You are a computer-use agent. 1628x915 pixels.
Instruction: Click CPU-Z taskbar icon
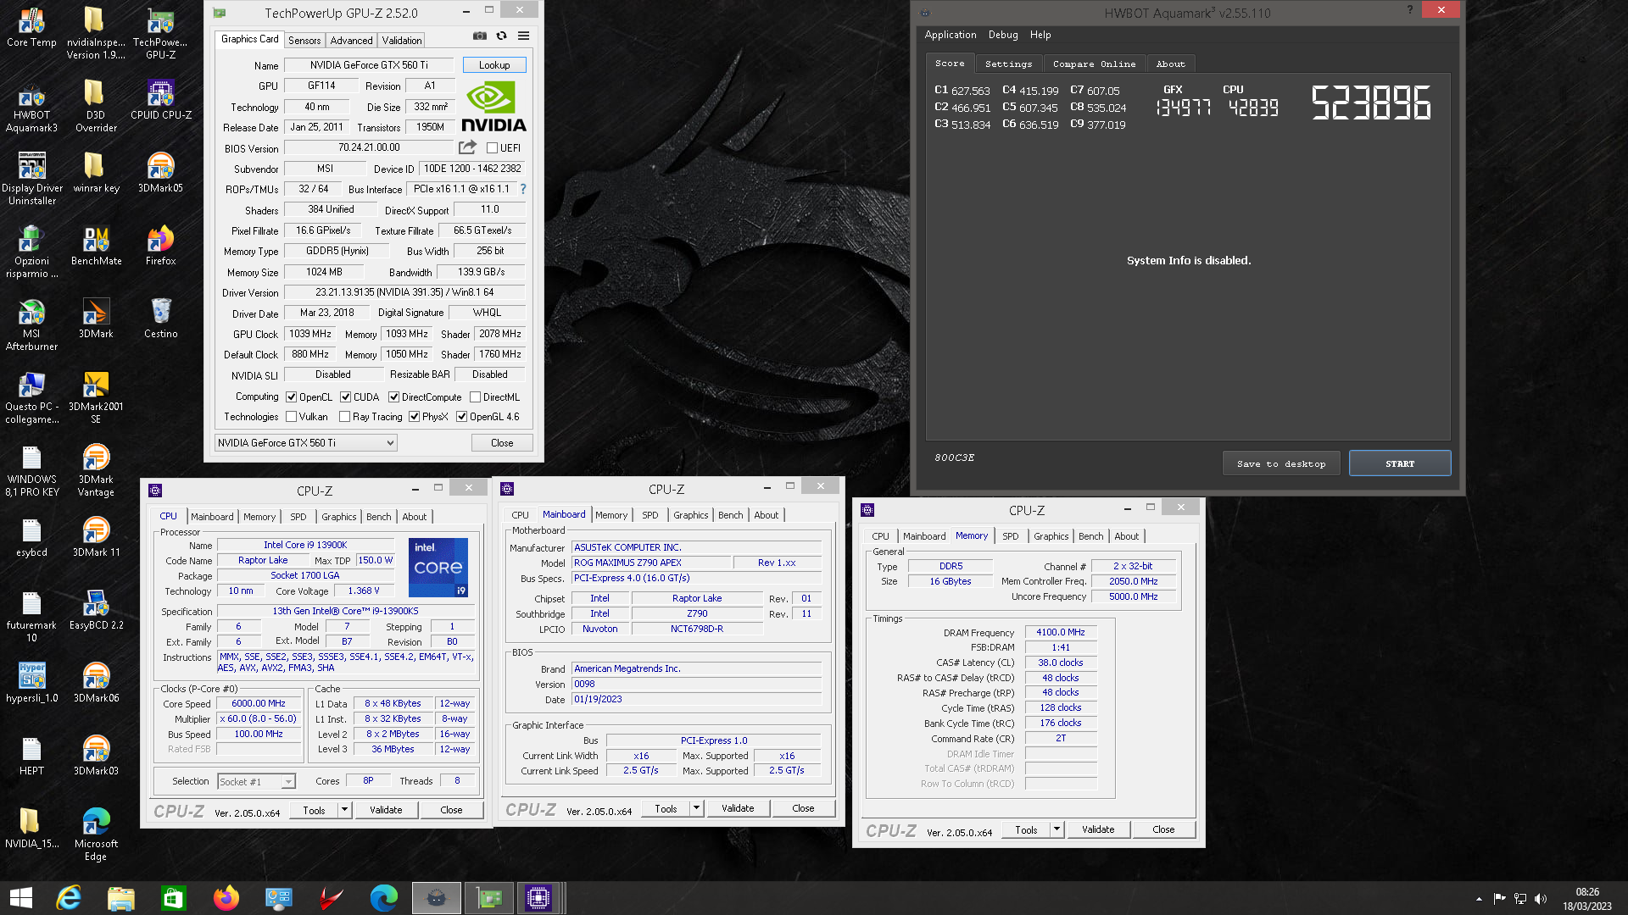(x=538, y=898)
